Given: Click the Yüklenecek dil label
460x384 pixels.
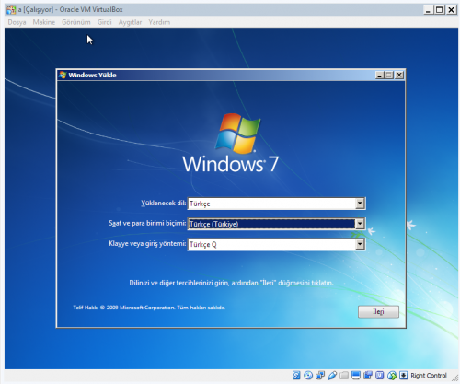Looking at the screenshot, I should pos(163,203).
